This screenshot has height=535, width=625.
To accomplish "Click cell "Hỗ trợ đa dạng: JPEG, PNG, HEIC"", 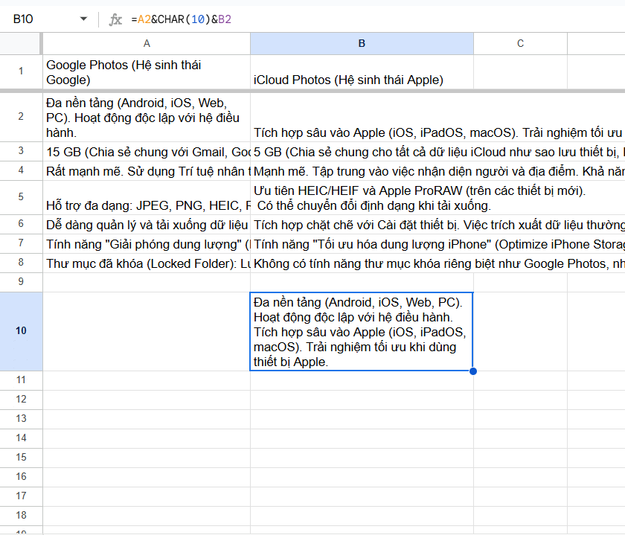I will (147, 198).
